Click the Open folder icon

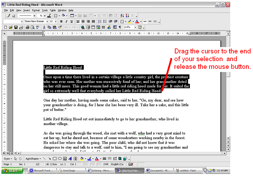11,27
